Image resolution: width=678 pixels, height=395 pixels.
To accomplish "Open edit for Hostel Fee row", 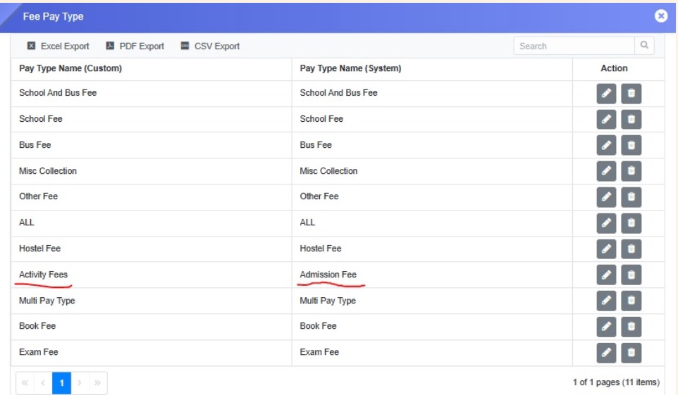I will pyautogui.click(x=606, y=249).
